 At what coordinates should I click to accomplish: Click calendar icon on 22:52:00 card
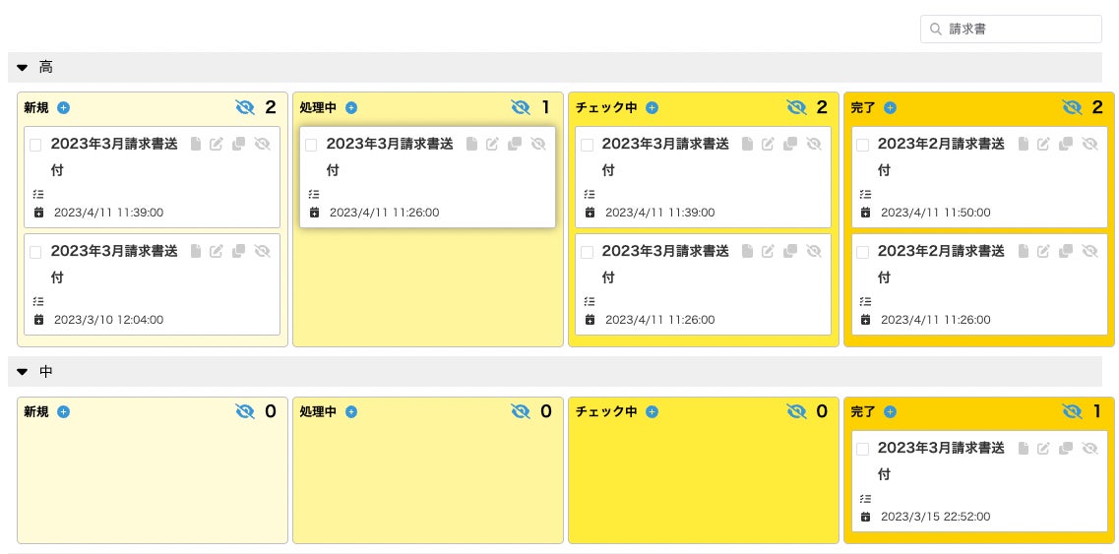tap(866, 517)
